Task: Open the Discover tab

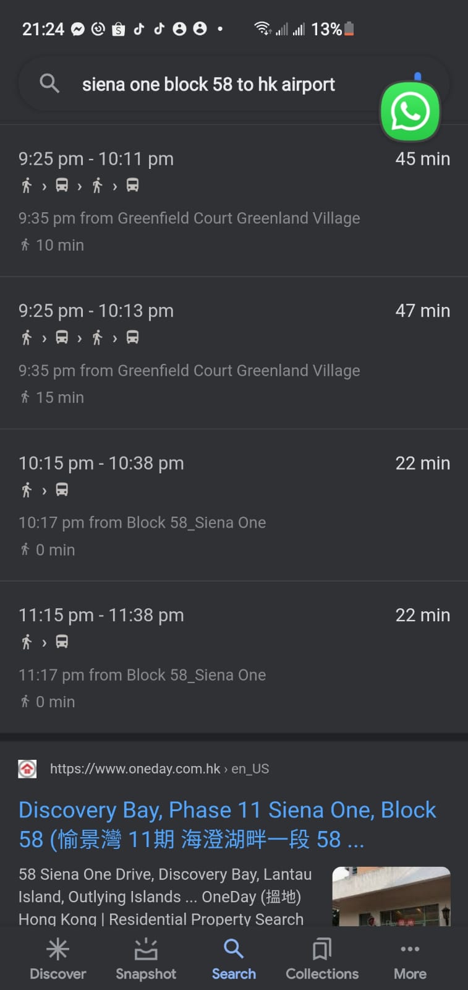Action: [x=58, y=958]
